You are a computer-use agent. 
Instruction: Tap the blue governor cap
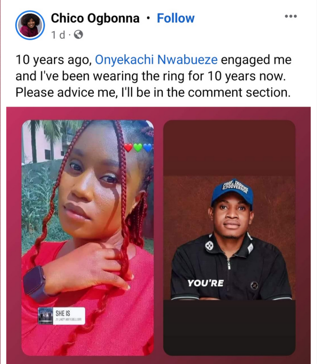tap(232, 192)
